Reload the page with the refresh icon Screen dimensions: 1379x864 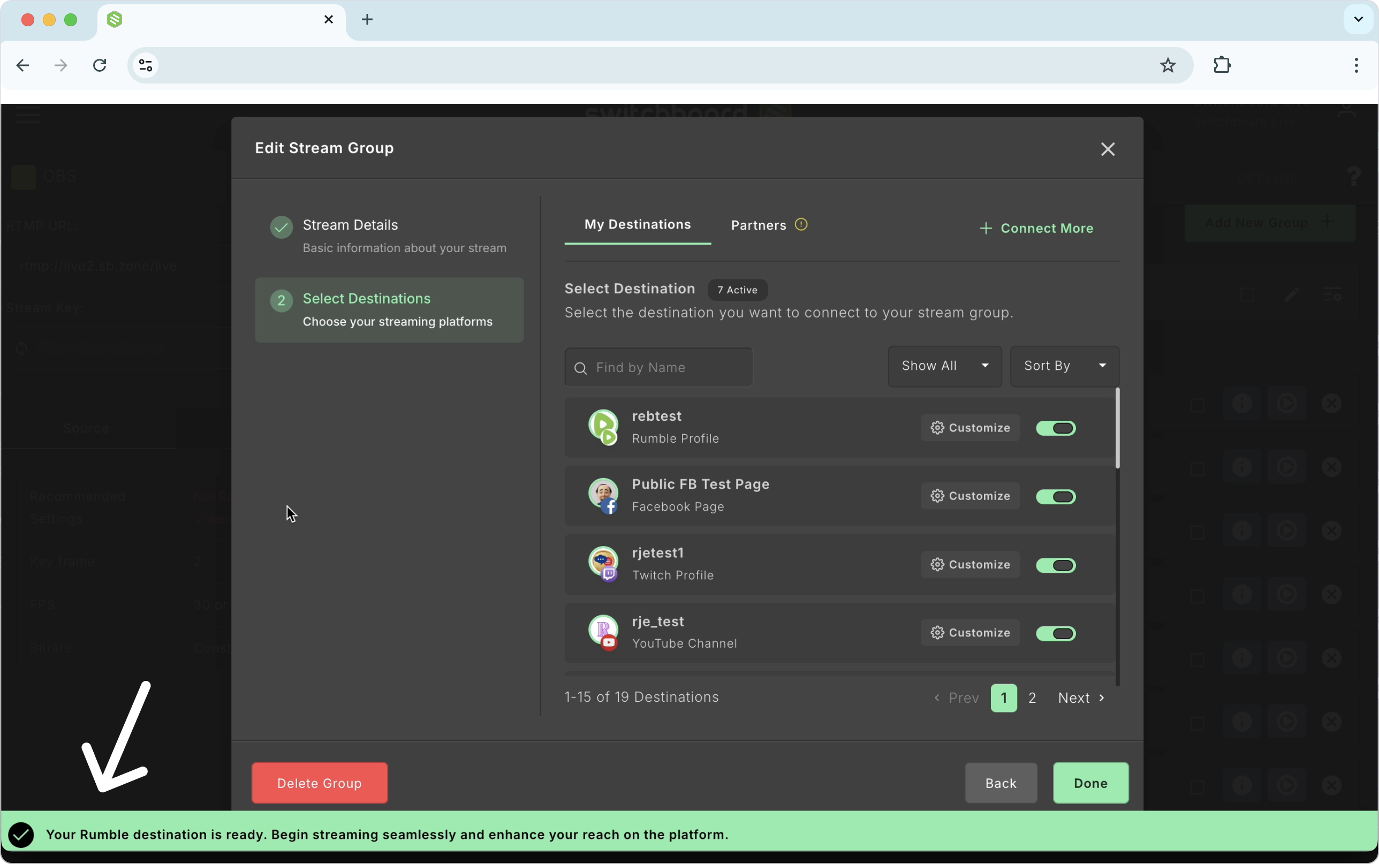tap(100, 65)
